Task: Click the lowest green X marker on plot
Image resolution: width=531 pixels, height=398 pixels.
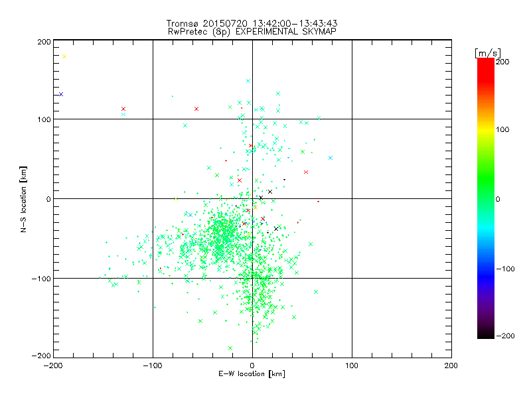Action: [x=230, y=348]
